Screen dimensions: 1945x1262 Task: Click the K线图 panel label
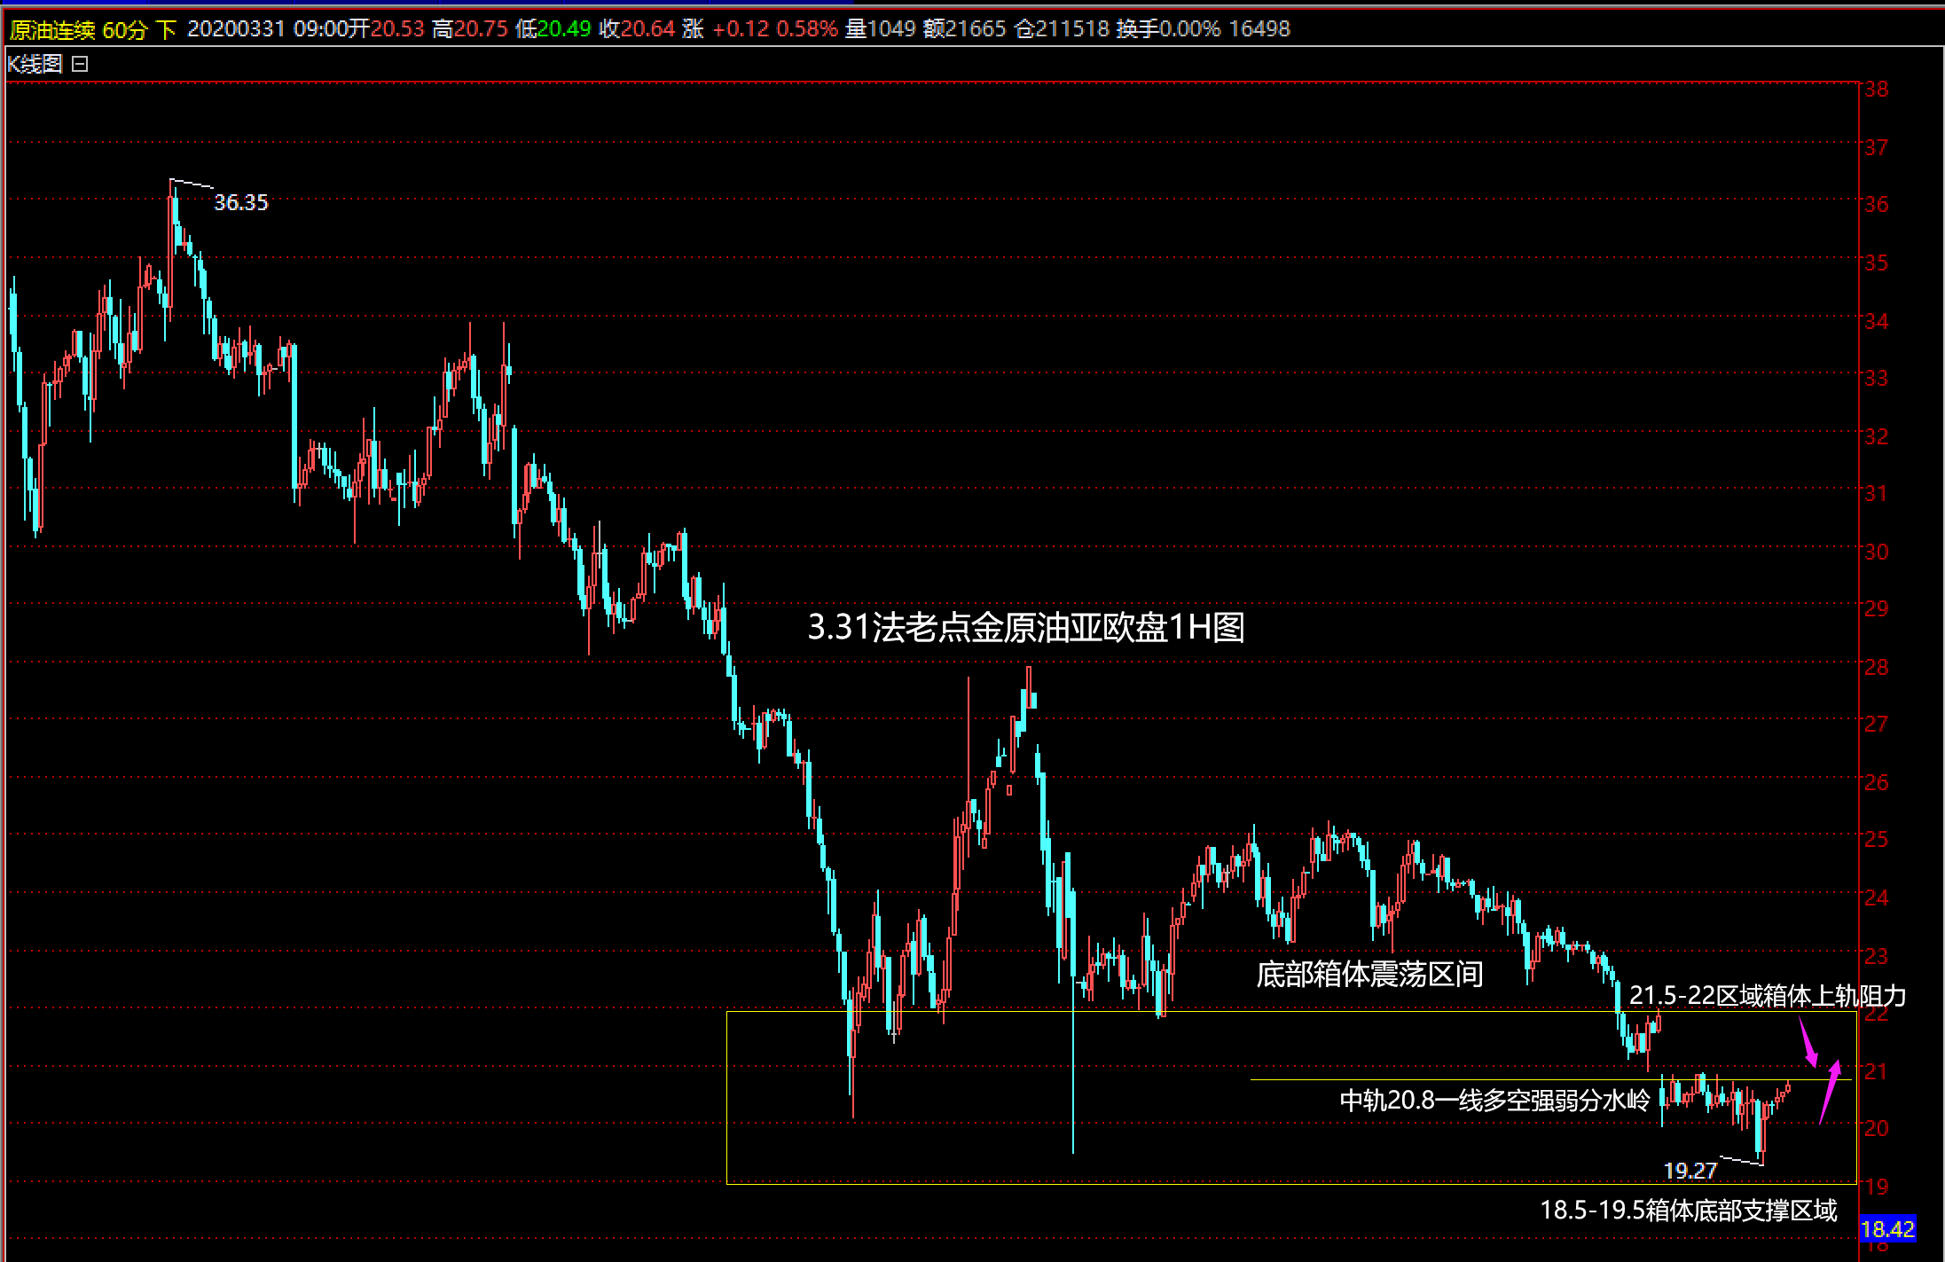(35, 64)
